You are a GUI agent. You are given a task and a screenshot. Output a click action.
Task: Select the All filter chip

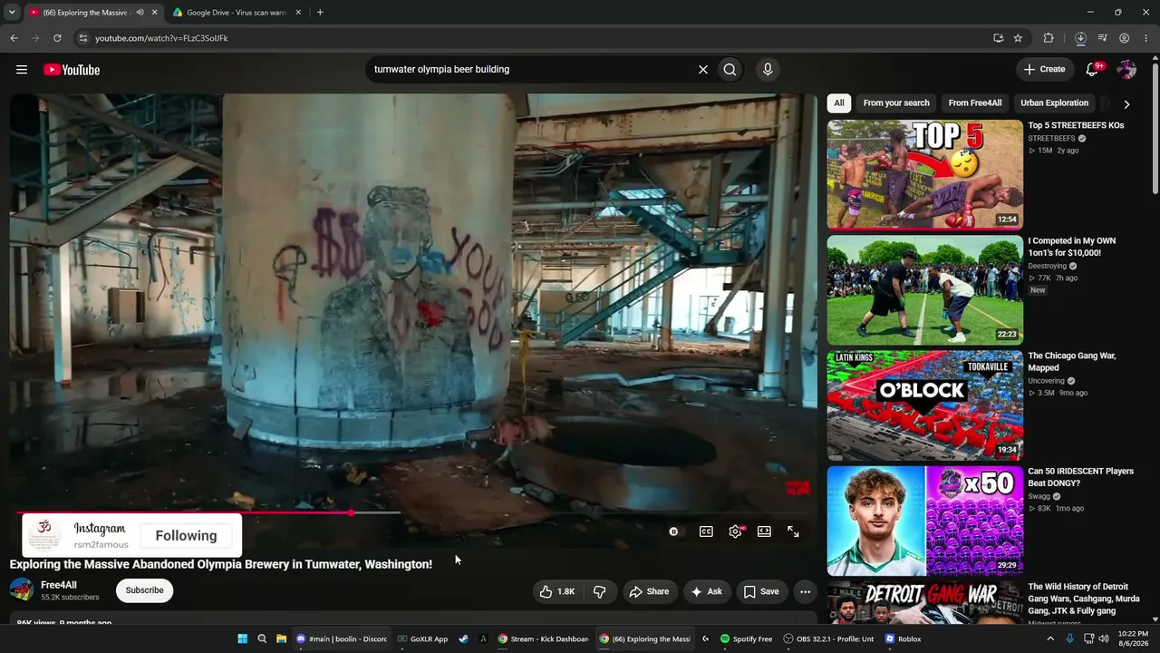(x=839, y=103)
